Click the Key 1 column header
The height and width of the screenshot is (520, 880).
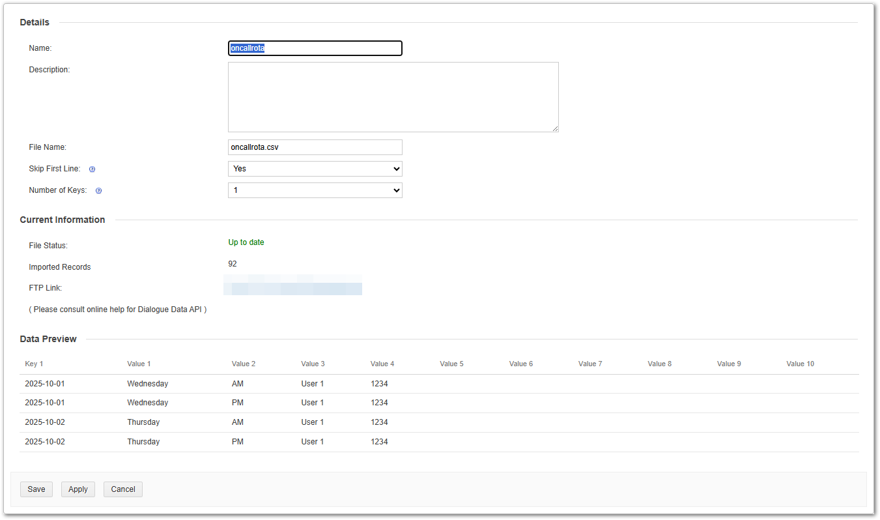click(34, 364)
